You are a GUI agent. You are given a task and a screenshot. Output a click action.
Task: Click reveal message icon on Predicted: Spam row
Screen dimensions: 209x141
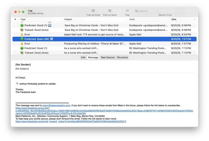[x=51, y=39]
